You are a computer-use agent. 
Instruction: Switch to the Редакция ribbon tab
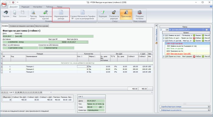click(x=25, y=7)
